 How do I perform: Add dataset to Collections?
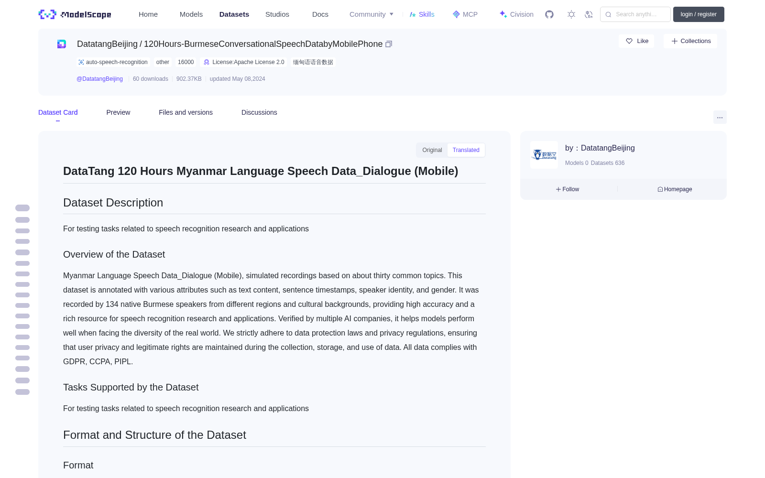pos(690,41)
